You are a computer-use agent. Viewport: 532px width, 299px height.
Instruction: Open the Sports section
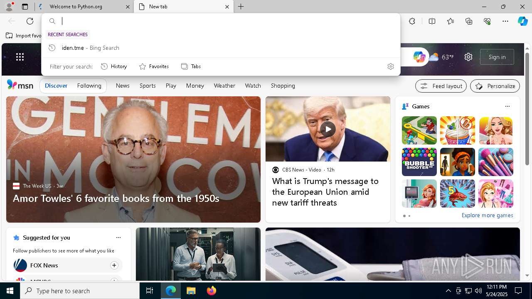148,86
